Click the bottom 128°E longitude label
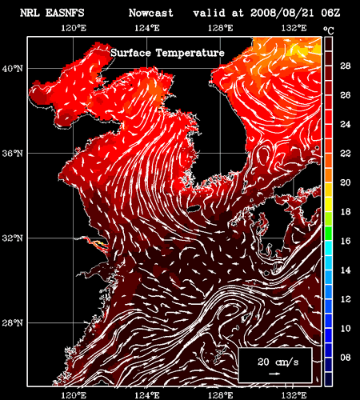360x400 pixels. [220, 395]
